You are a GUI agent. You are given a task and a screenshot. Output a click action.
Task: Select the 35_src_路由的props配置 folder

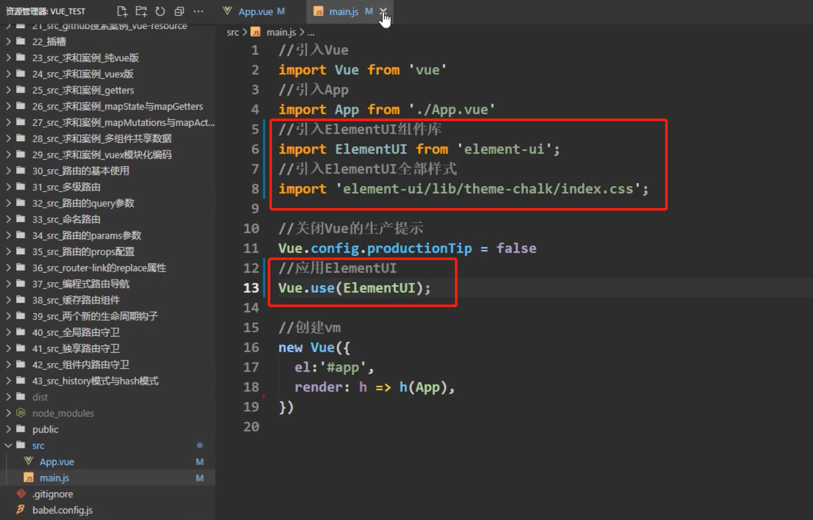tap(108, 251)
